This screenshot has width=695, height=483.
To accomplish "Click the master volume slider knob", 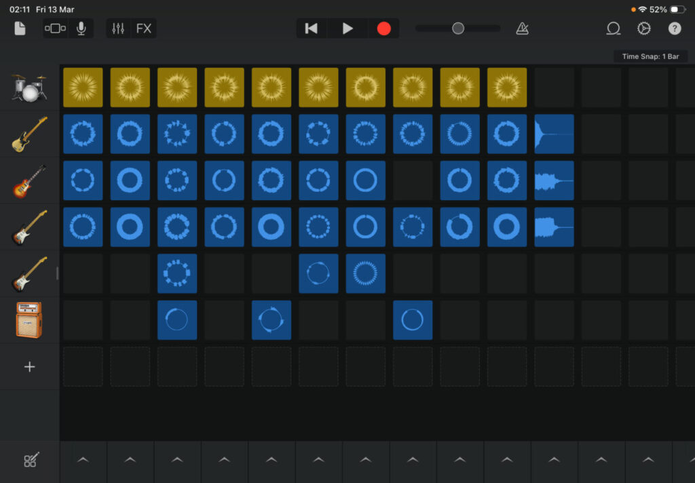I will pyautogui.click(x=458, y=28).
